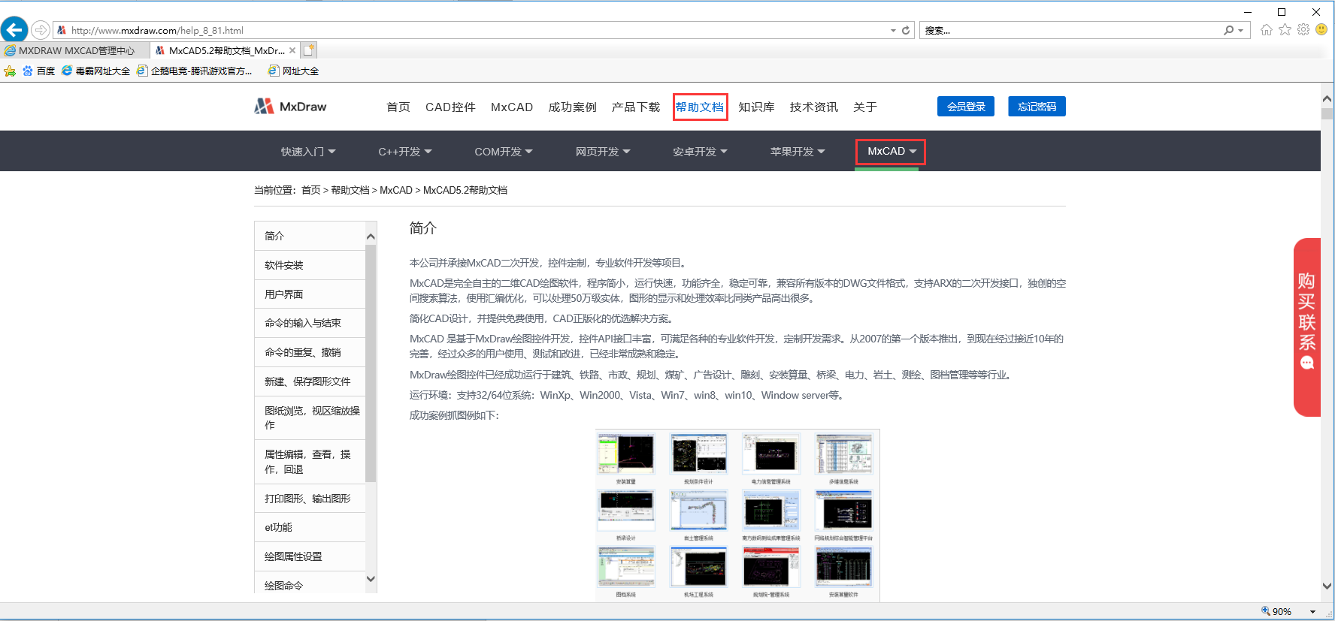Open the 毒霸网址大全 bookmark
The image size is (1335, 621).
click(x=95, y=71)
